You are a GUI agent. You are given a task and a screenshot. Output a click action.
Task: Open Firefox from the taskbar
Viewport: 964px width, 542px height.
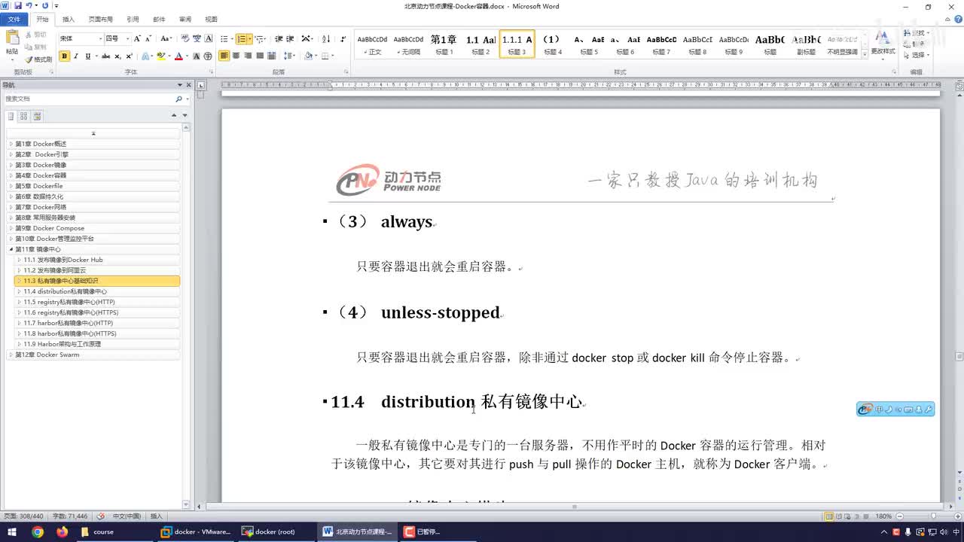62,531
